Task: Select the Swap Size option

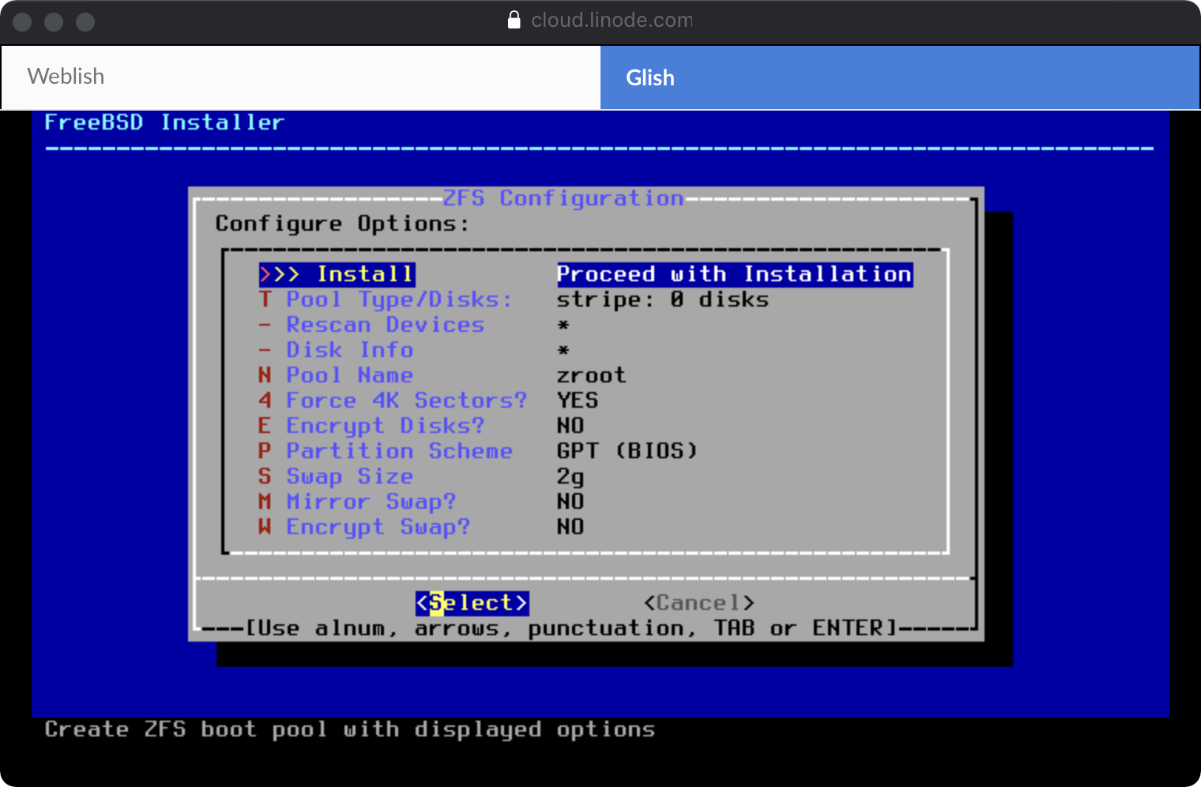Action: pyautogui.click(x=349, y=476)
